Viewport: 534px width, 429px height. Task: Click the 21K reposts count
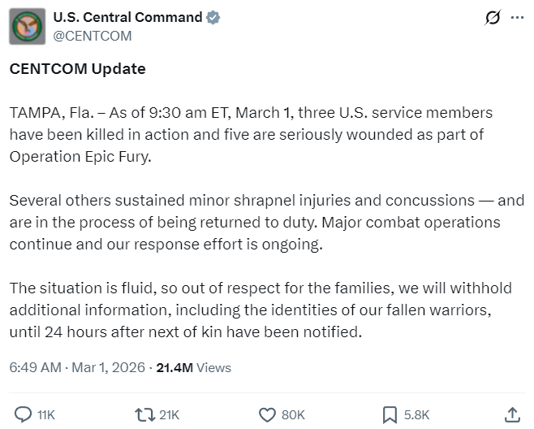[x=169, y=414]
